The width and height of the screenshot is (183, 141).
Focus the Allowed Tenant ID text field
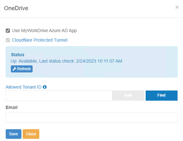(x=59, y=96)
